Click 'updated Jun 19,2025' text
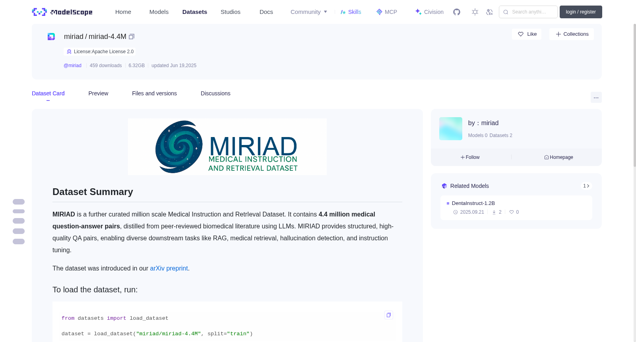 pos(174,66)
